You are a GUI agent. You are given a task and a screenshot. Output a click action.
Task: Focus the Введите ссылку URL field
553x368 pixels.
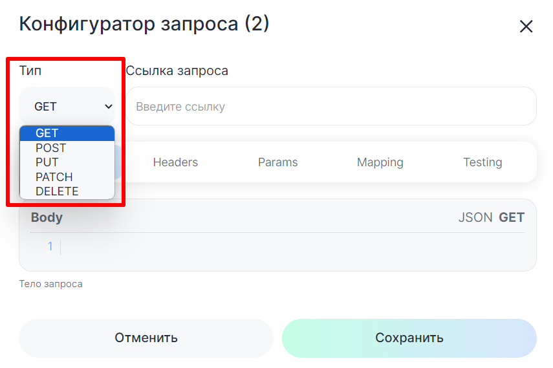click(331, 107)
